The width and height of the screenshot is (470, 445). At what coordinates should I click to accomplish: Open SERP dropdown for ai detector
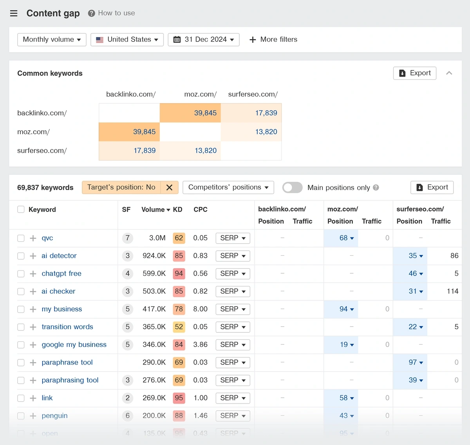coord(233,256)
